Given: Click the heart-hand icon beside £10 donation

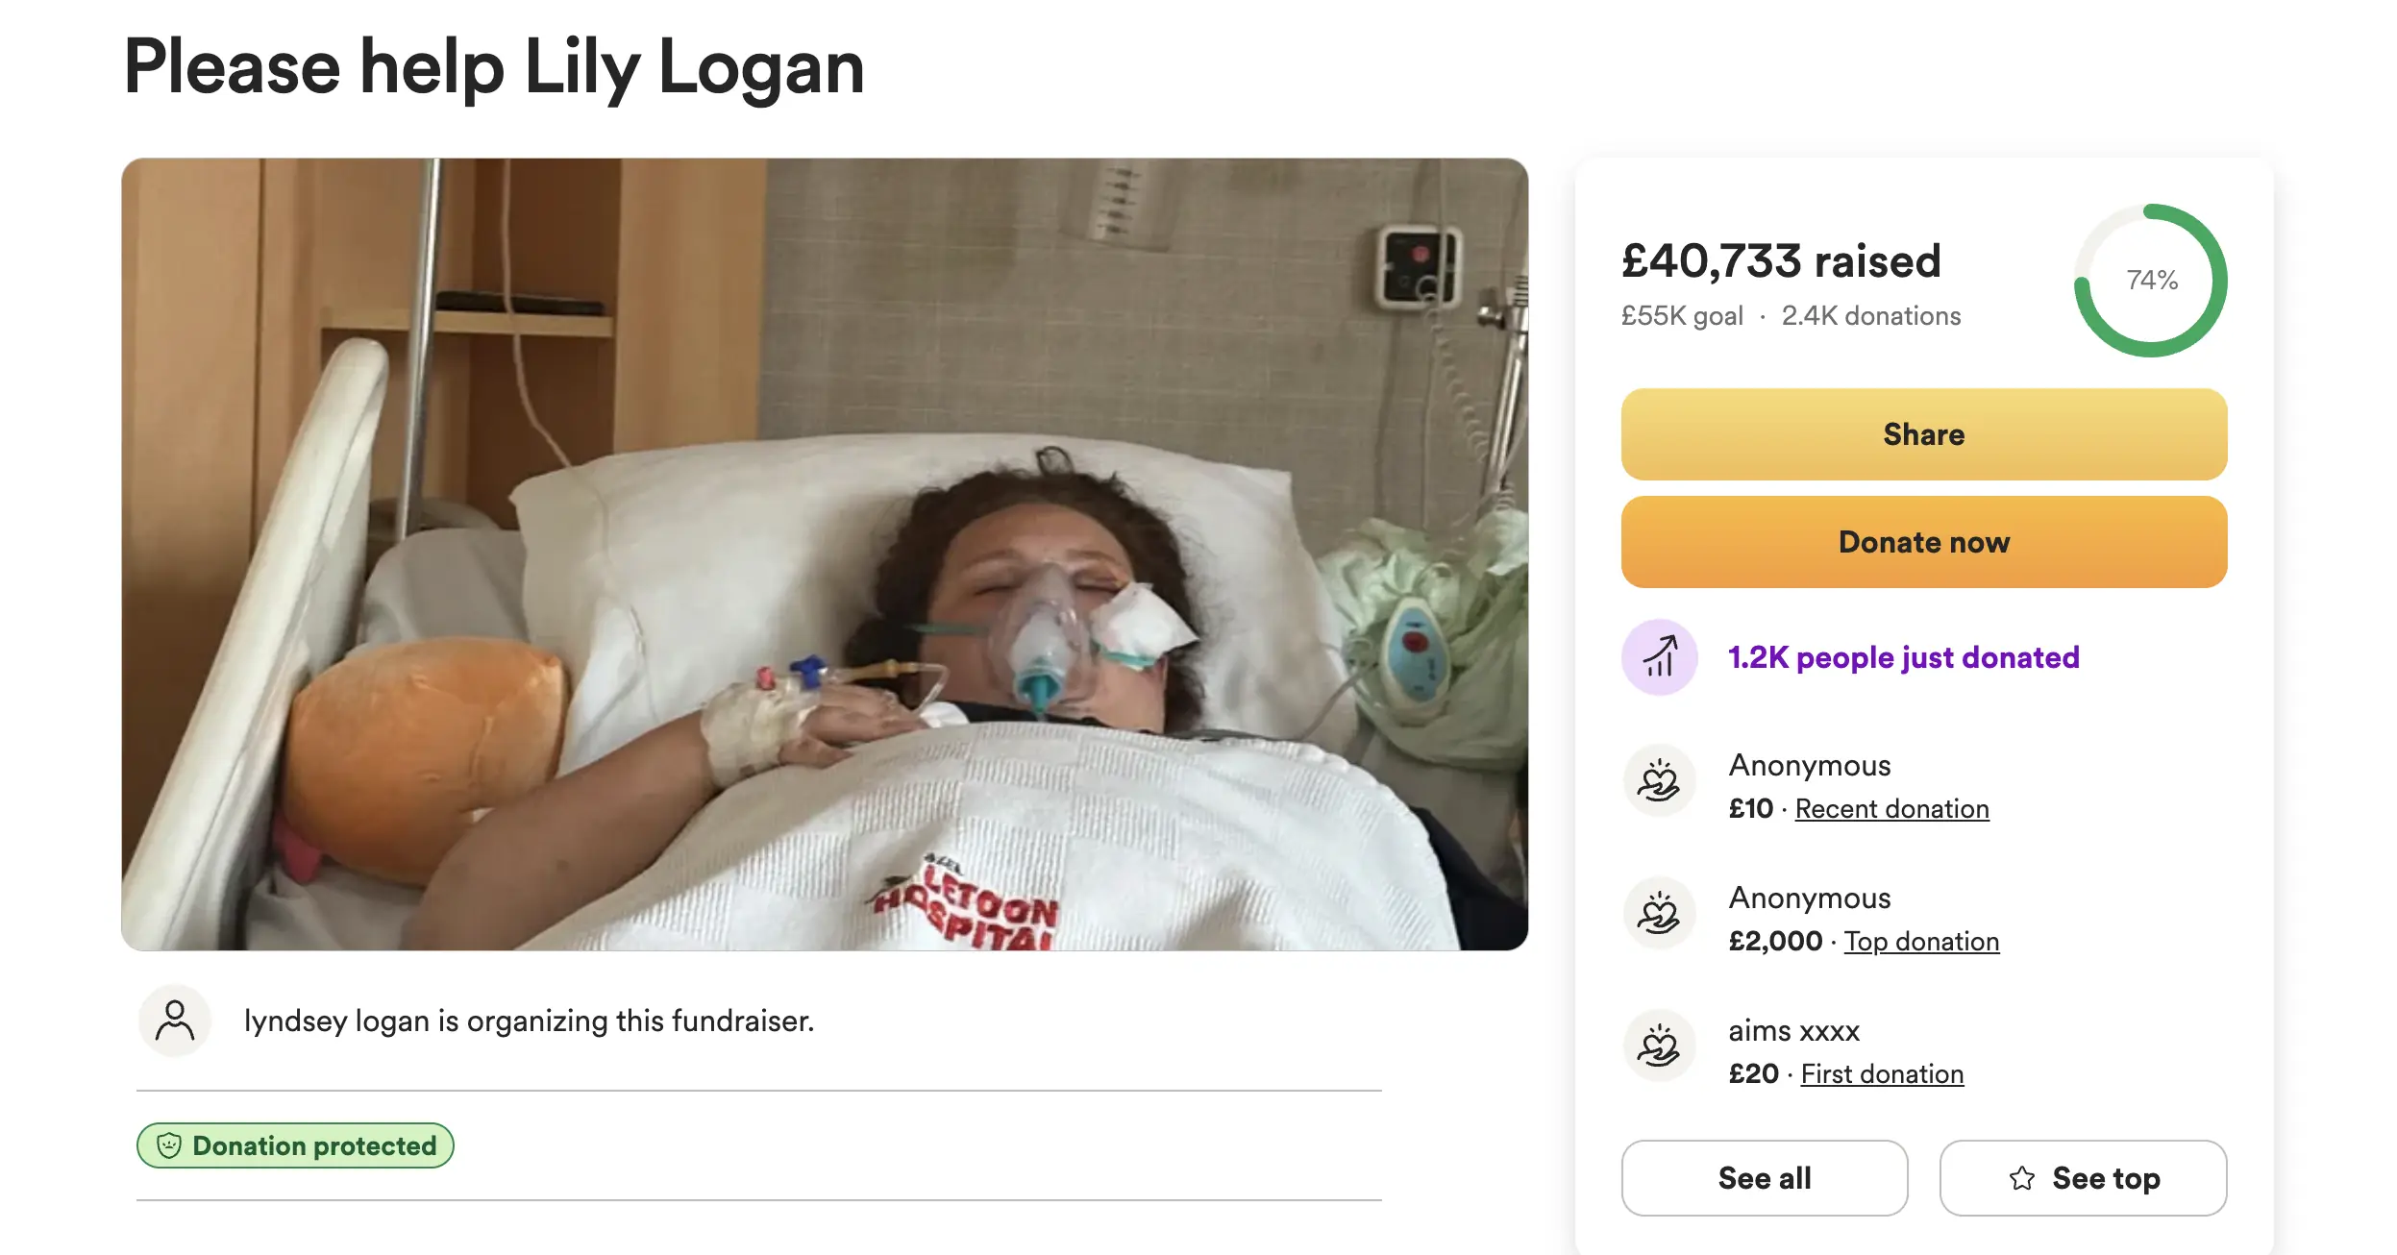Looking at the screenshot, I should (x=1660, y=781).
